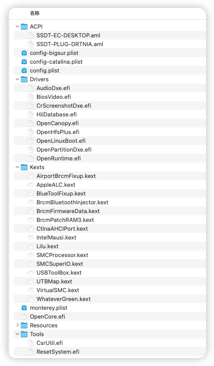Image resolution: width=214 pixels, height=366 pixels.
Task: Click the config.plist file icon
Action: [24, 70]
